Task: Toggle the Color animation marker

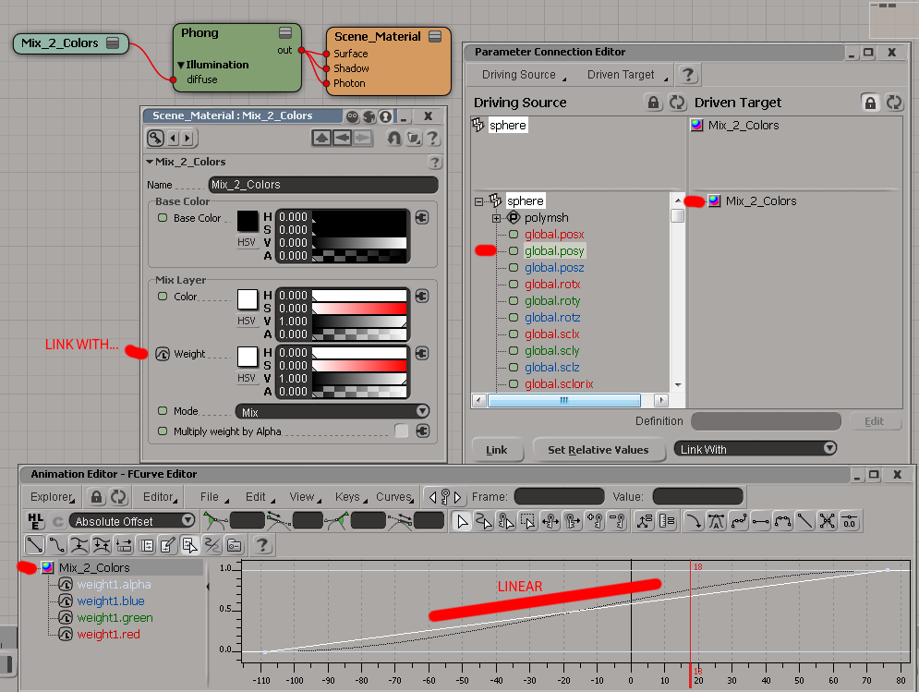Action: 163,297
